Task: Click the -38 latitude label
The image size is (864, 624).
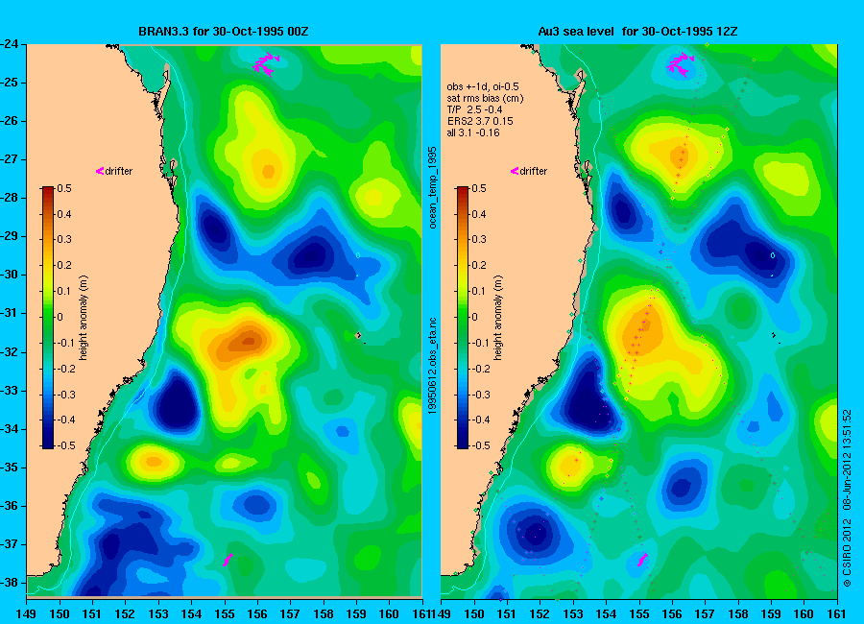Action: (11, 582)
